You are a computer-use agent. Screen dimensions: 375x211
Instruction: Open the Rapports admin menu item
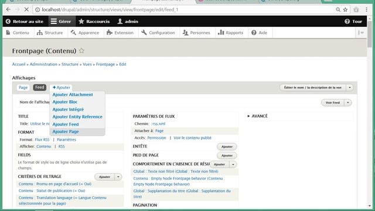pyautogui.click(x=230, y=33)
